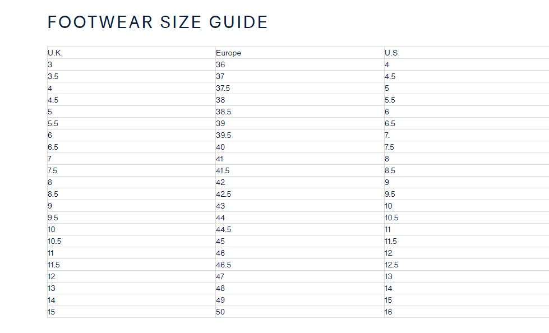
Task: Select the U.K. size 6.5 cell
Action: coord(53,147)
